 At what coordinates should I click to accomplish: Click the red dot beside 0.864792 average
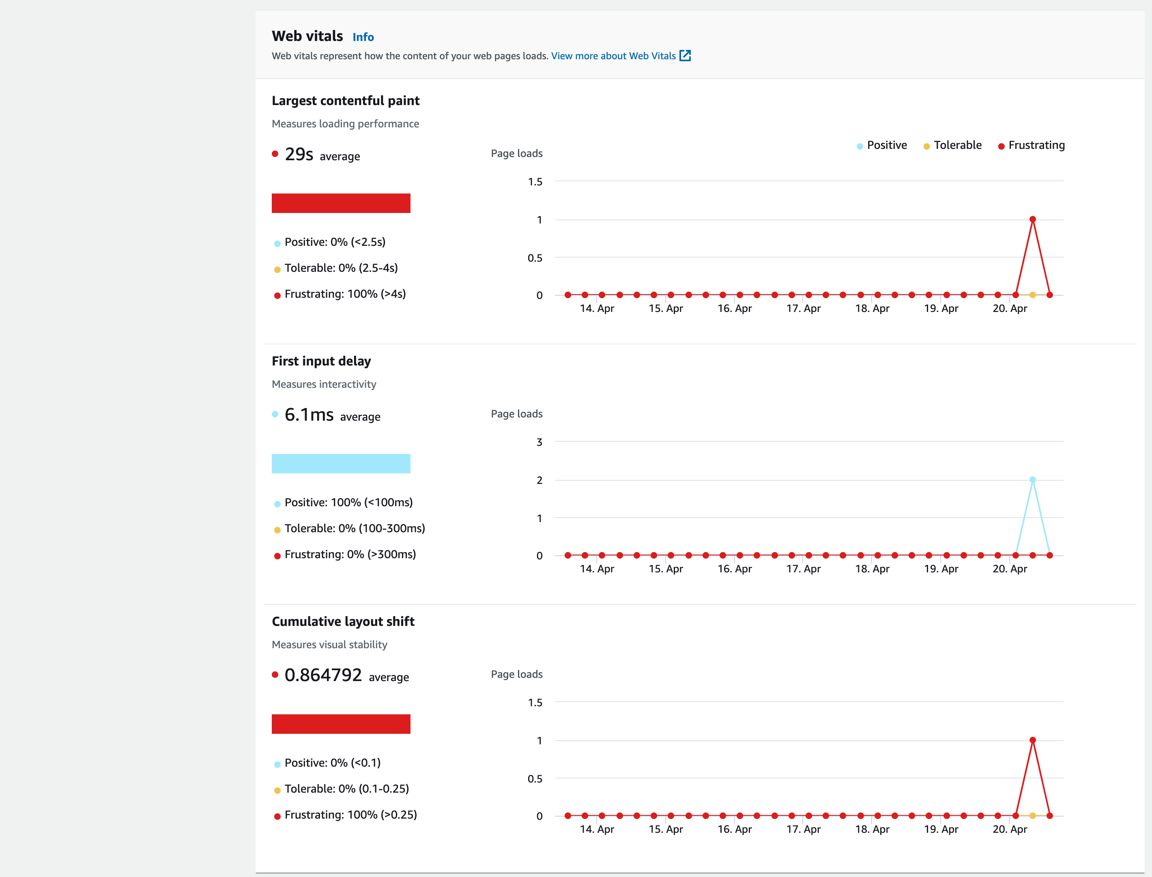(x=275, y=675)
